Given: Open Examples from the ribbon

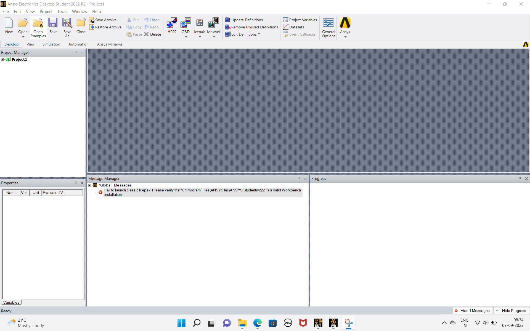Looking at the screenshot, I should 38,27.
